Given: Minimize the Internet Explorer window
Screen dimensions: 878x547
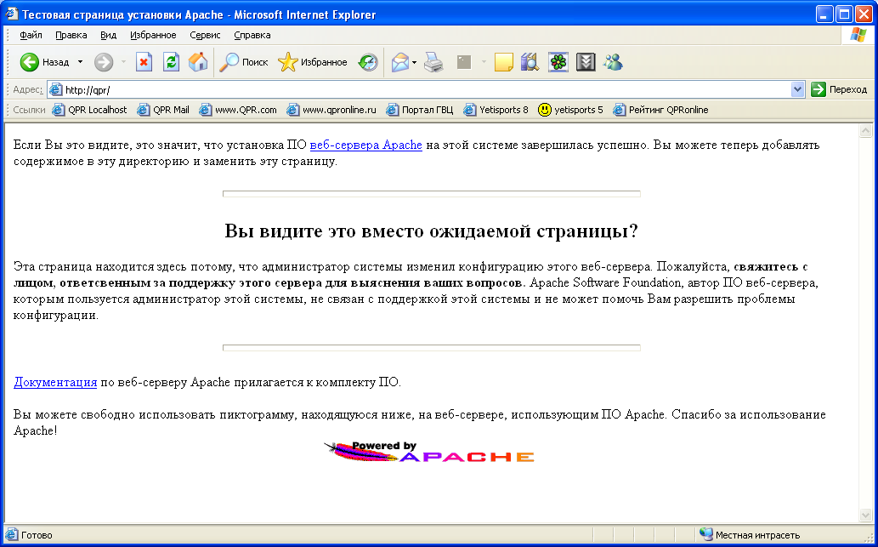Looking at the screenshot, I should point(824,14).
